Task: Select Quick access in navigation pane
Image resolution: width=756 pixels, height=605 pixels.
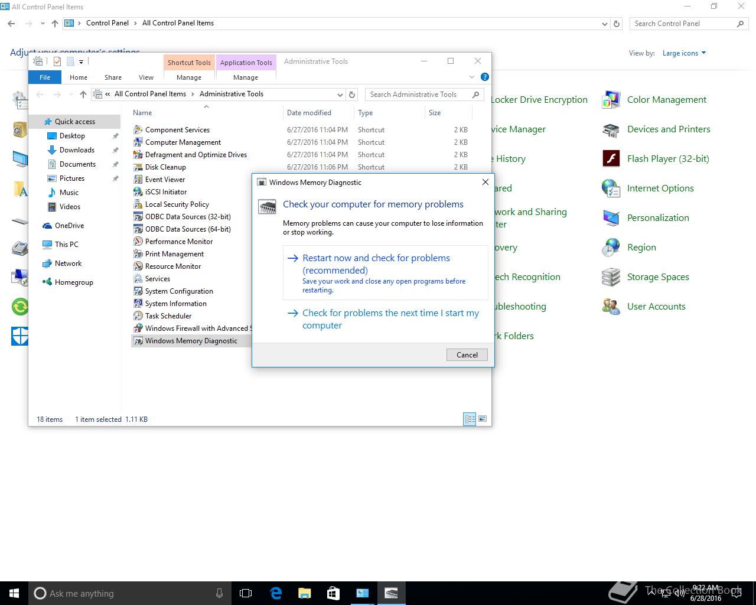Action: pyautogui.click(x=75, y=122)
